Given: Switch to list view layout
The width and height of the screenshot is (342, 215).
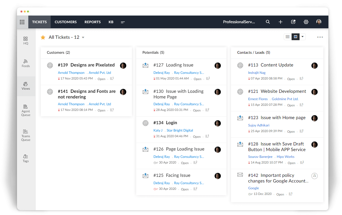Looking at the screenshot, I should pyautogui.click(x=287, y=37).
